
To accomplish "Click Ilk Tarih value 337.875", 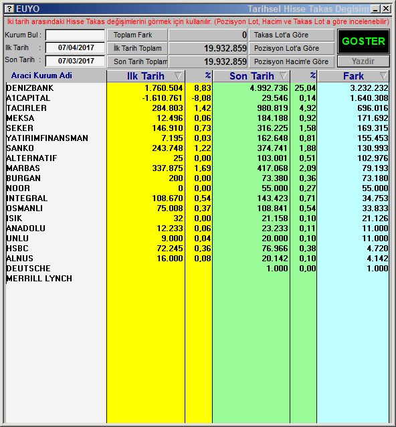I will point(168,168).
